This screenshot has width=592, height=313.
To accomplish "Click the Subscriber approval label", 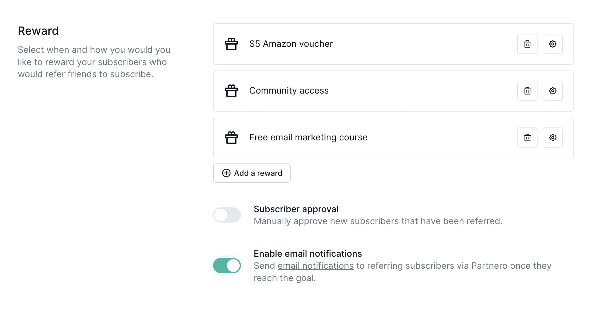I will click(x=296, y=209).
